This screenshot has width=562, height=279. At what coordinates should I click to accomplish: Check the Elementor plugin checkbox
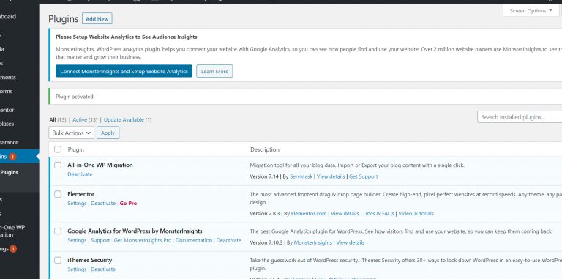tap(58, 194)
